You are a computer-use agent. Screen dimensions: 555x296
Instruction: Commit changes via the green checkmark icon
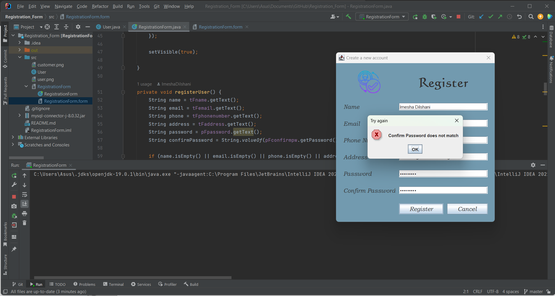[x=491, y=17]
